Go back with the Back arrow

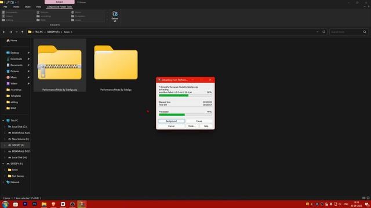click(4, 32)
